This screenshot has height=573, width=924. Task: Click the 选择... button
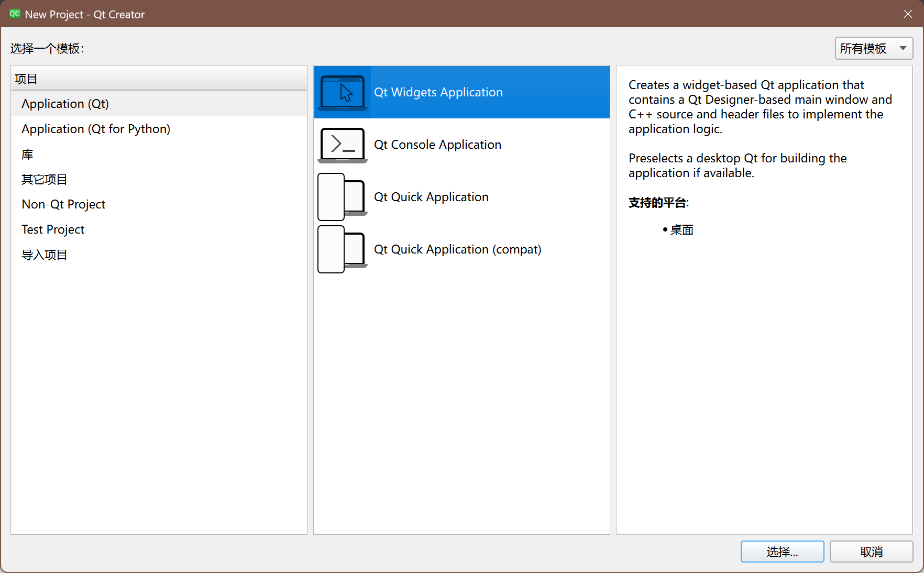tap(782, 552)
